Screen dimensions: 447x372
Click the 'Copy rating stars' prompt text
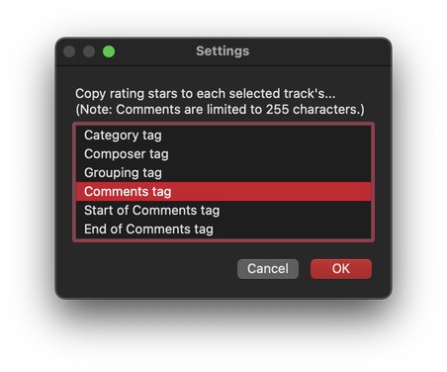pyautogui.click(x=205, y=94)
